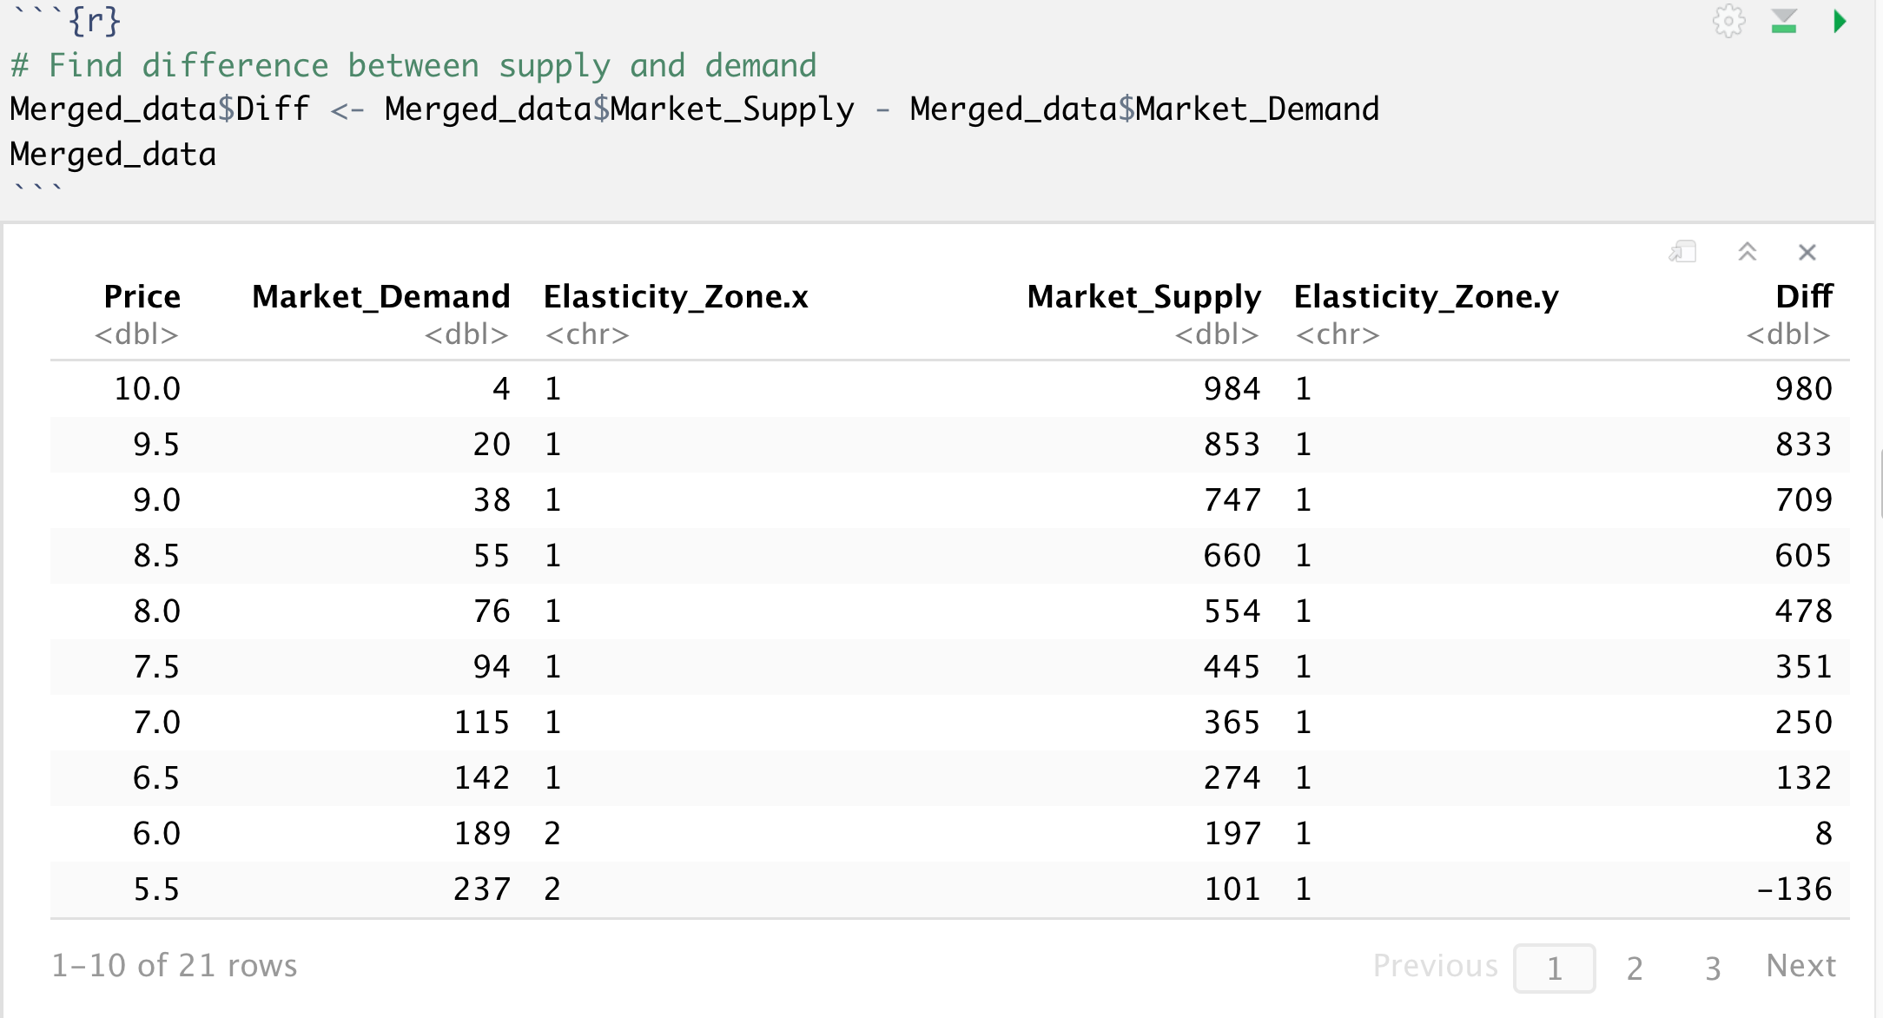Click the Market_Demand column header

coord(380,297)
